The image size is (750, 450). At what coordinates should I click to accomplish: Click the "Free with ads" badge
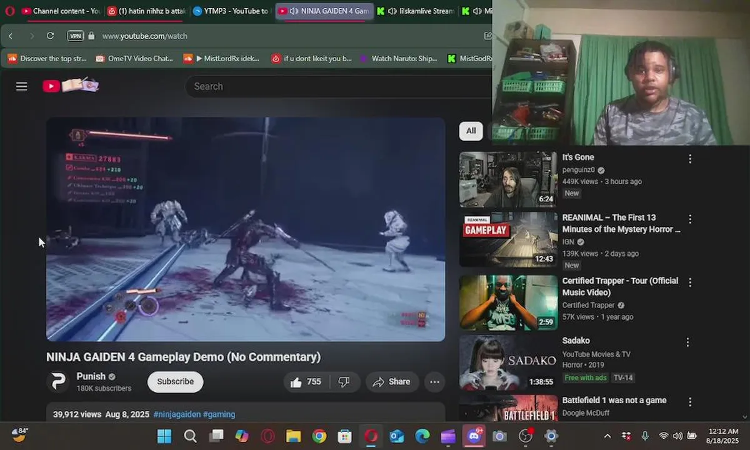586,377
